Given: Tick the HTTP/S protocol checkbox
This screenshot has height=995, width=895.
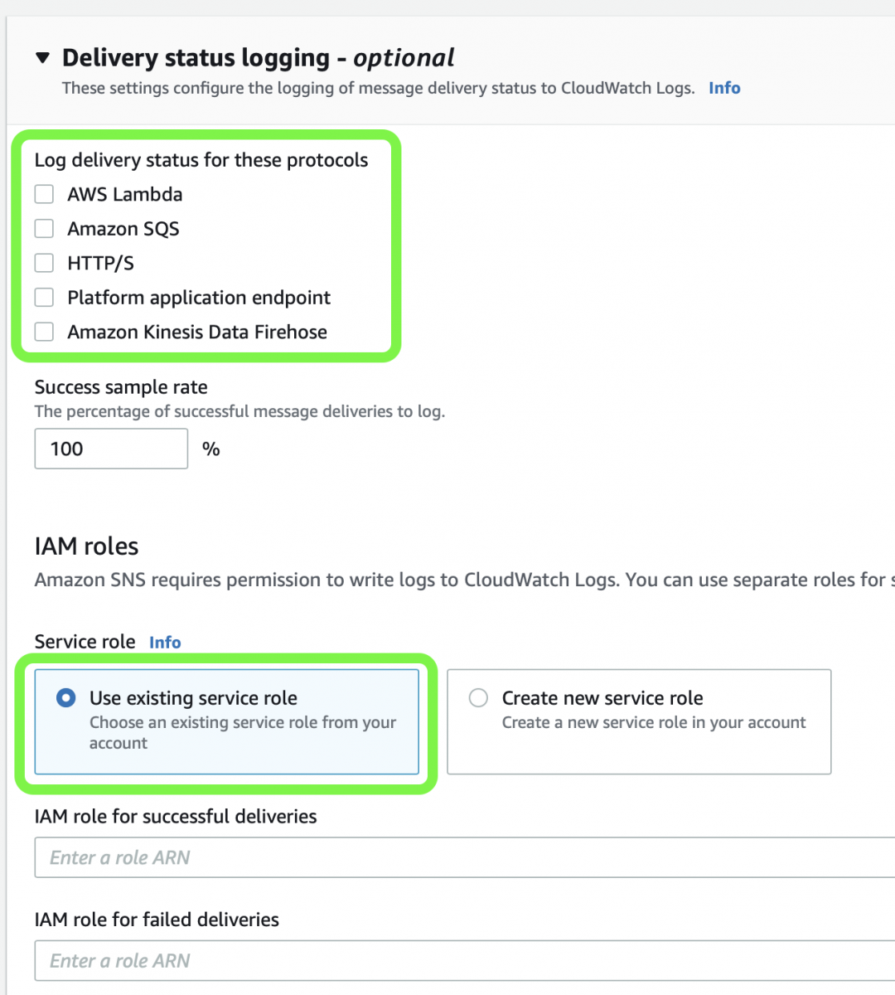Looking at the screenshot, I should (44, 263).
